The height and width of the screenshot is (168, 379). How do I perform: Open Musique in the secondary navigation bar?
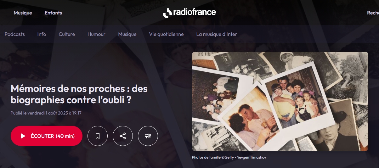127,34
